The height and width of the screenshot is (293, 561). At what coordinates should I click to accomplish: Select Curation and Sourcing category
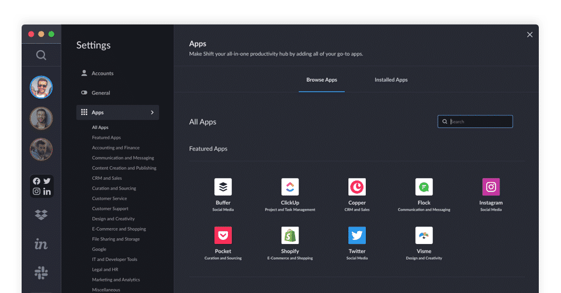pyautogui.click(x=114, y=189)
